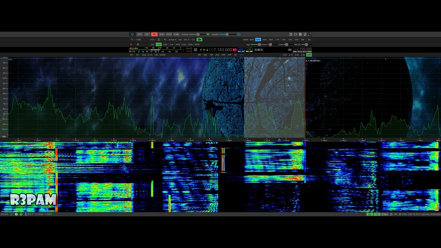Click the angle brackets panel icon
The height and width of the screenshot is (248, 441).
click(296, 34)
